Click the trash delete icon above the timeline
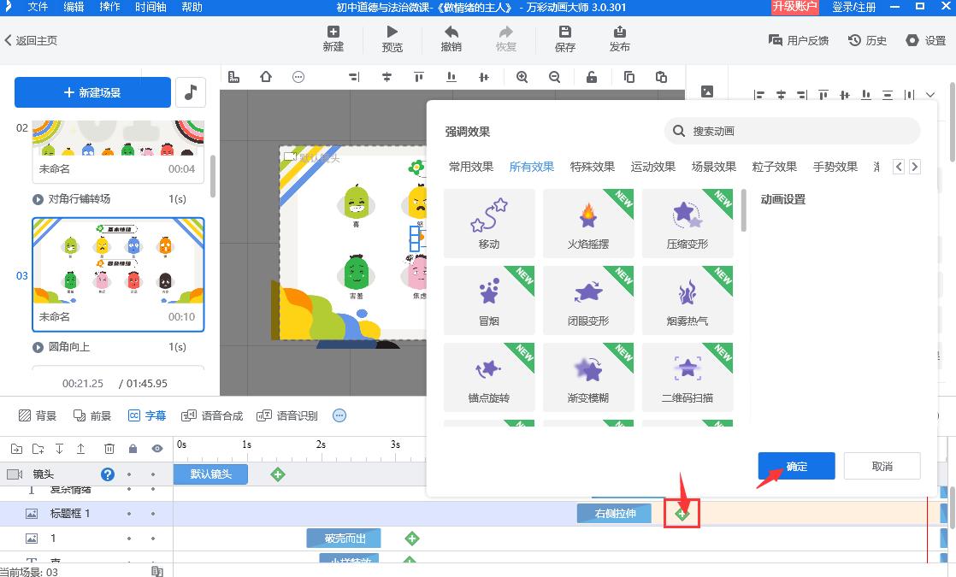The width and height of the screenshot is (956, 577). [109, 448]
